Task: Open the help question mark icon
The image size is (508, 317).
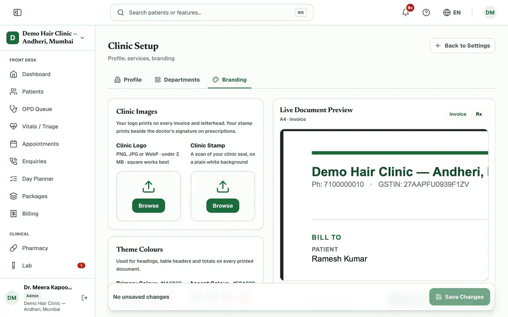Action: [426, 13]
